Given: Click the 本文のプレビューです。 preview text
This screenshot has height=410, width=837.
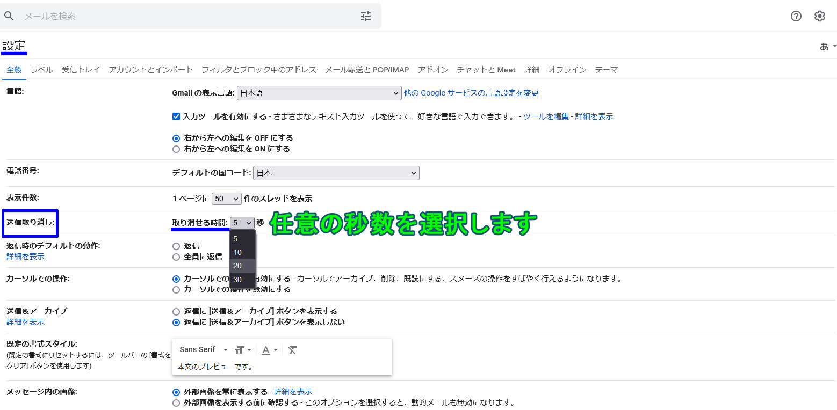Looking at the screenshot, I should point(215,367).
